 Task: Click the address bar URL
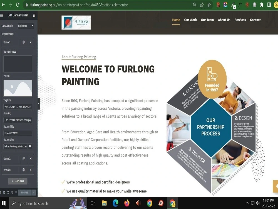[79, 5]
